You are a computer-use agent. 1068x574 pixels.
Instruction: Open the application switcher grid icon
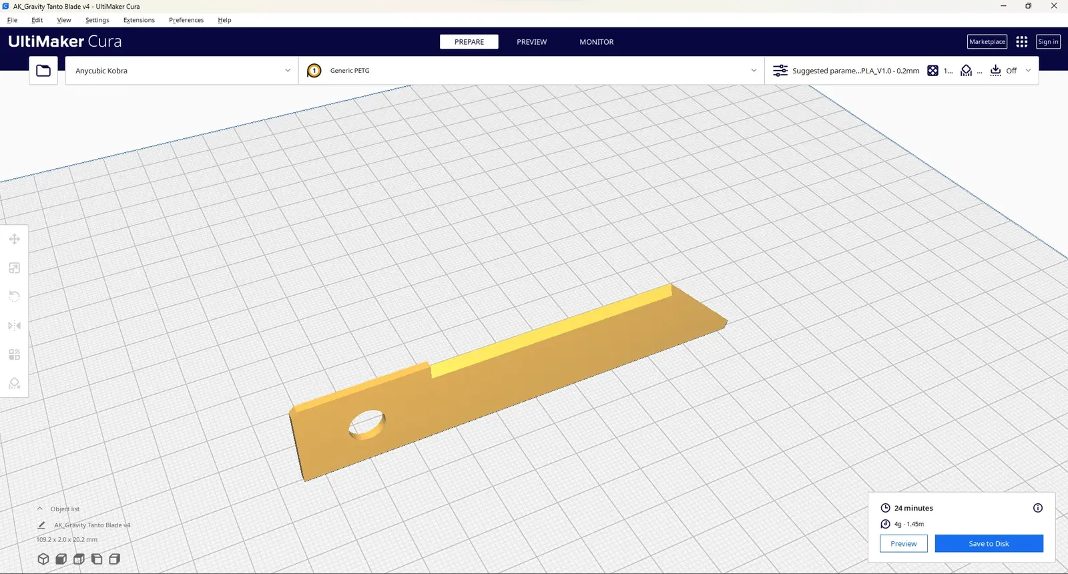pos(1021,41)
